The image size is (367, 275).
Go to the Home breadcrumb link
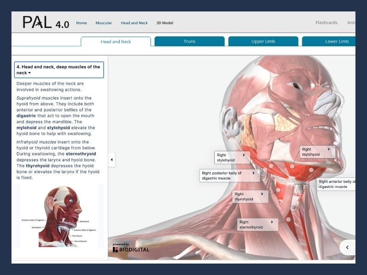[x=81, y=23]
